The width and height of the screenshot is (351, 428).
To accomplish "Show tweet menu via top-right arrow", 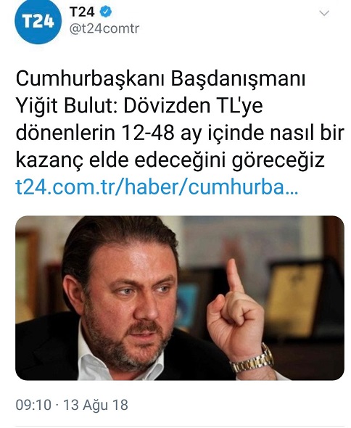I will click(x=324, y=13).
